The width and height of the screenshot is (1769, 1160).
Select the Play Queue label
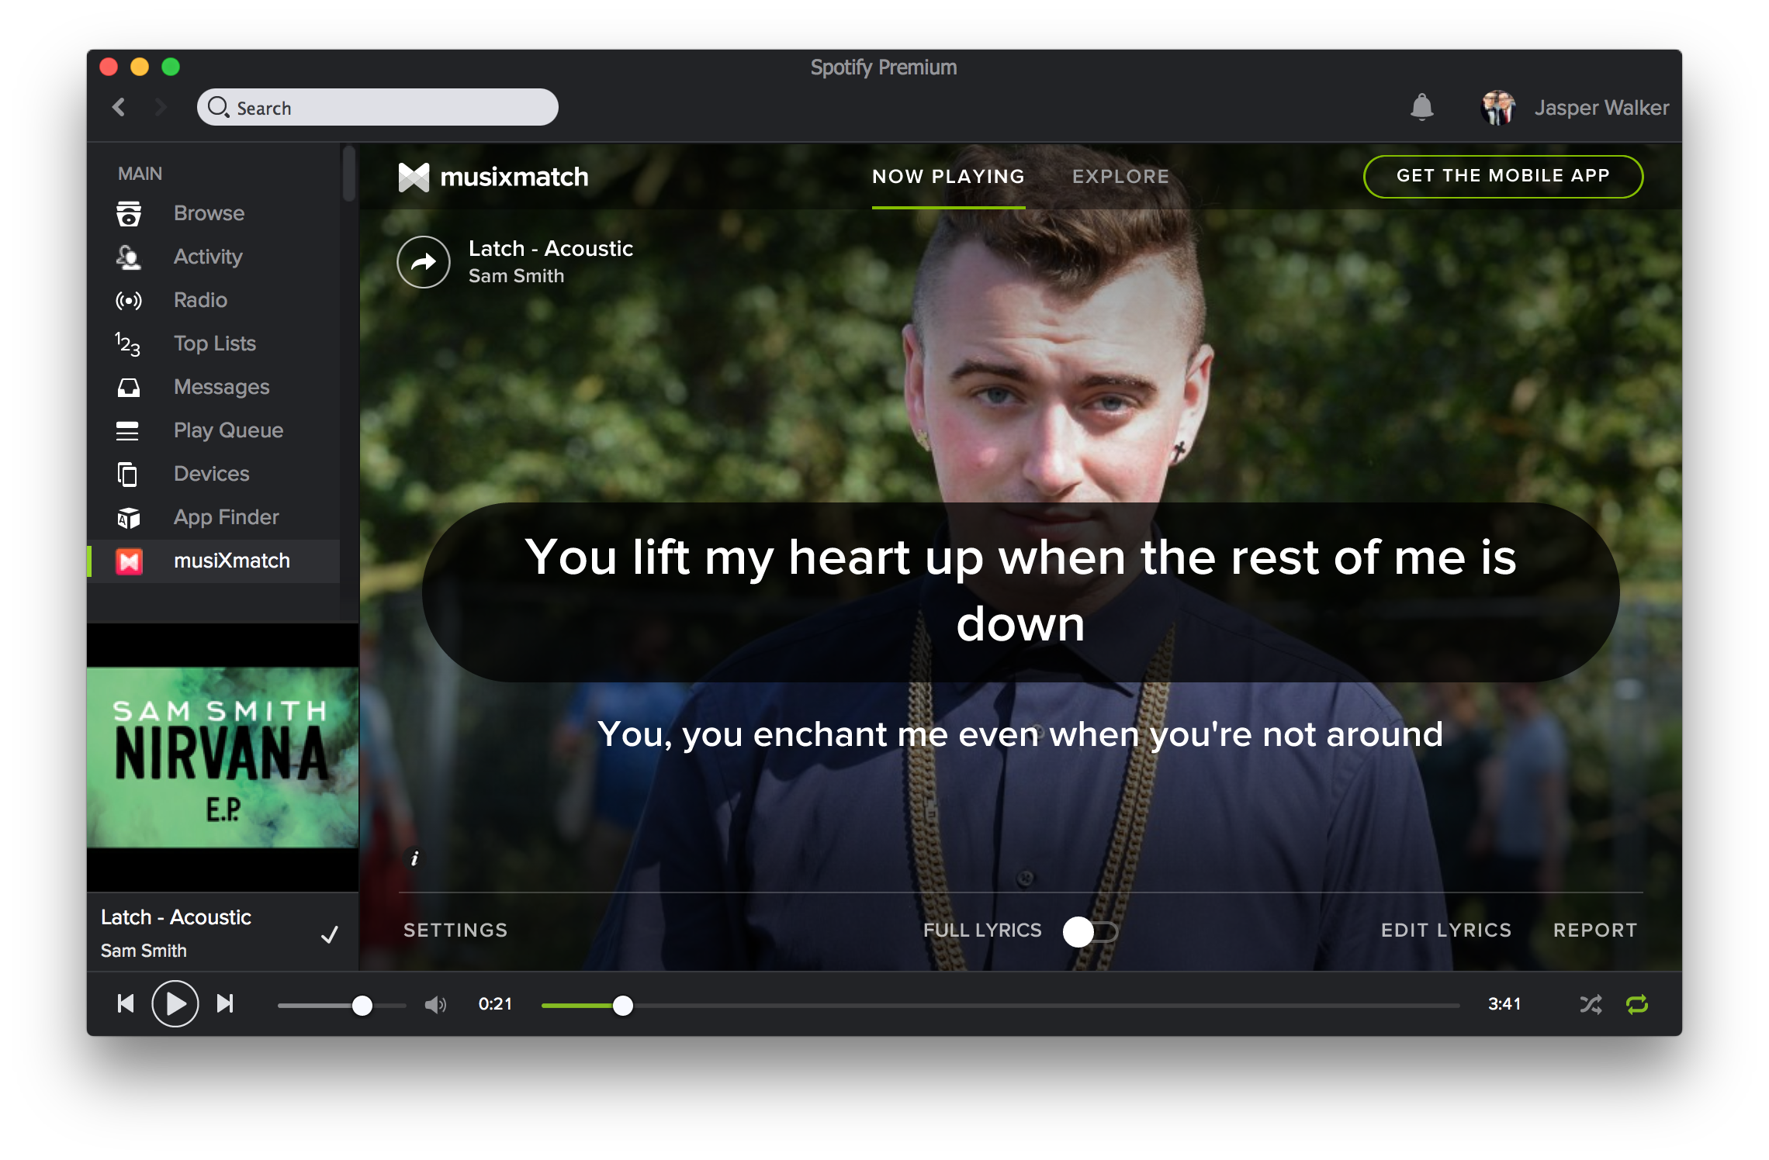pos(228,430)
